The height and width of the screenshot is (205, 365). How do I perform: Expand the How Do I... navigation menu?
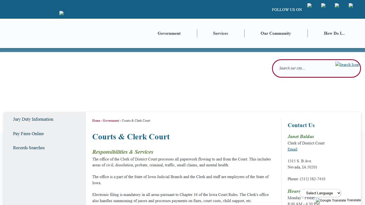(x=334, y=33)
